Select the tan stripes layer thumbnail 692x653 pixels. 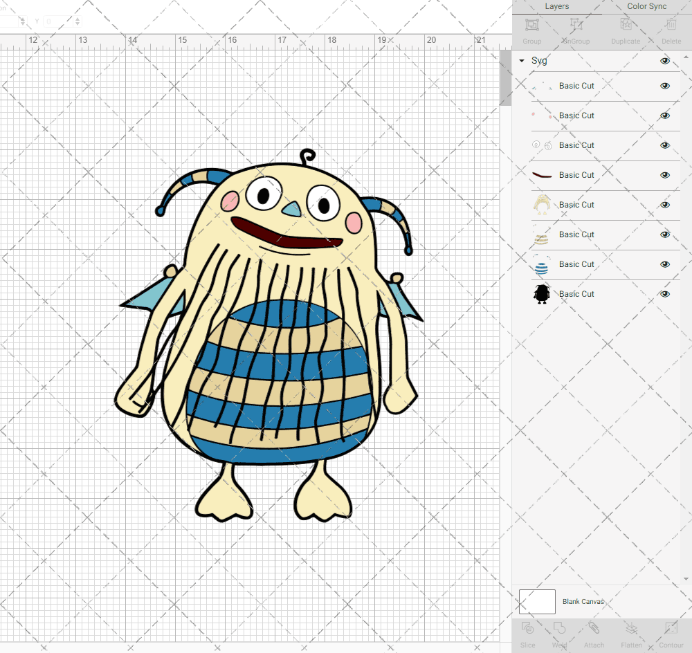[542, 234]
